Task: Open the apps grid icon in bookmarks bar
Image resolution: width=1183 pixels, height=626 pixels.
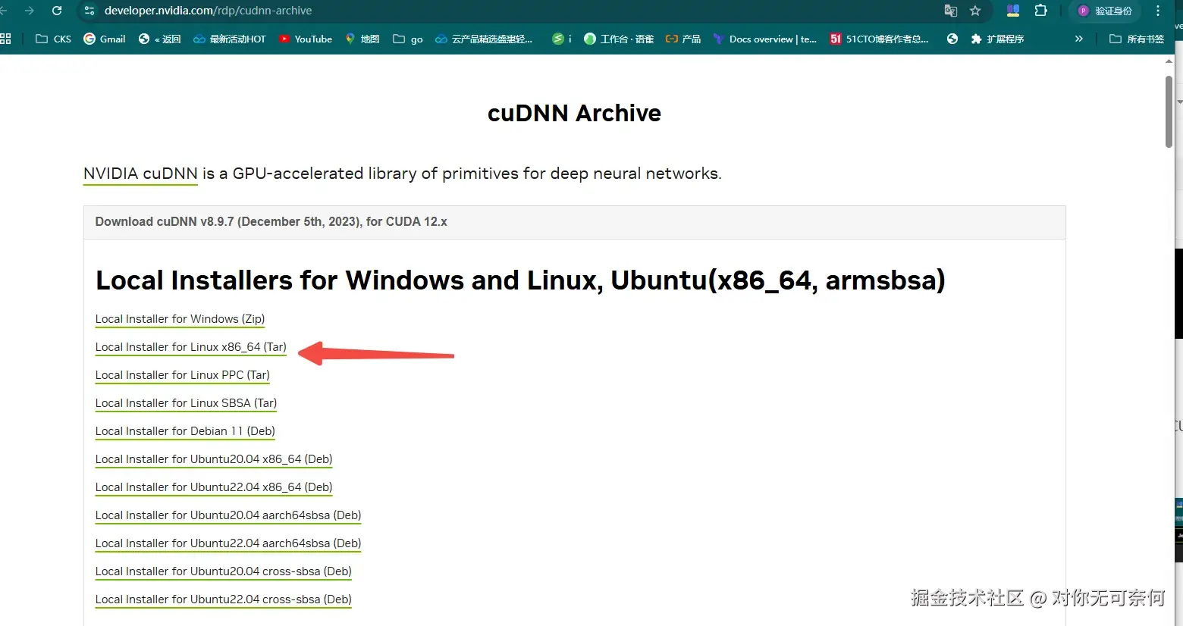Action: coord(5,39)
